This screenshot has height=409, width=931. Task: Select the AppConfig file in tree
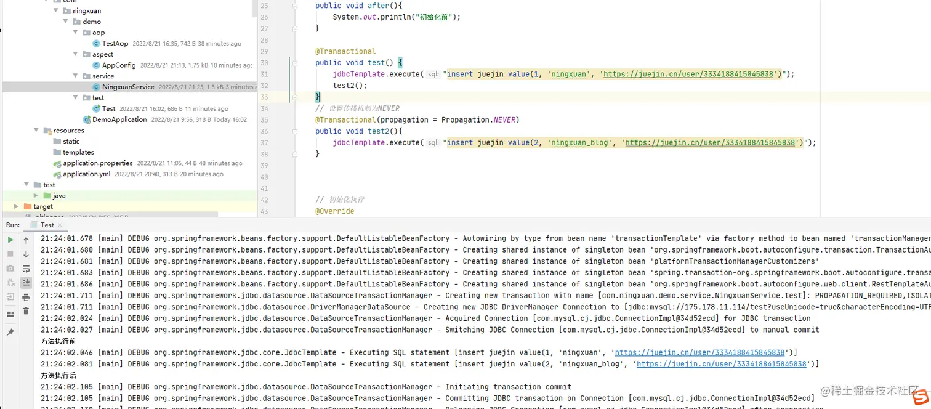click(x=119, y=65)
